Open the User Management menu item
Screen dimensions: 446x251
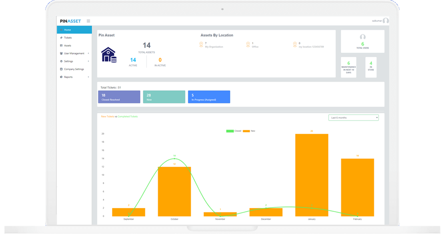74,54
